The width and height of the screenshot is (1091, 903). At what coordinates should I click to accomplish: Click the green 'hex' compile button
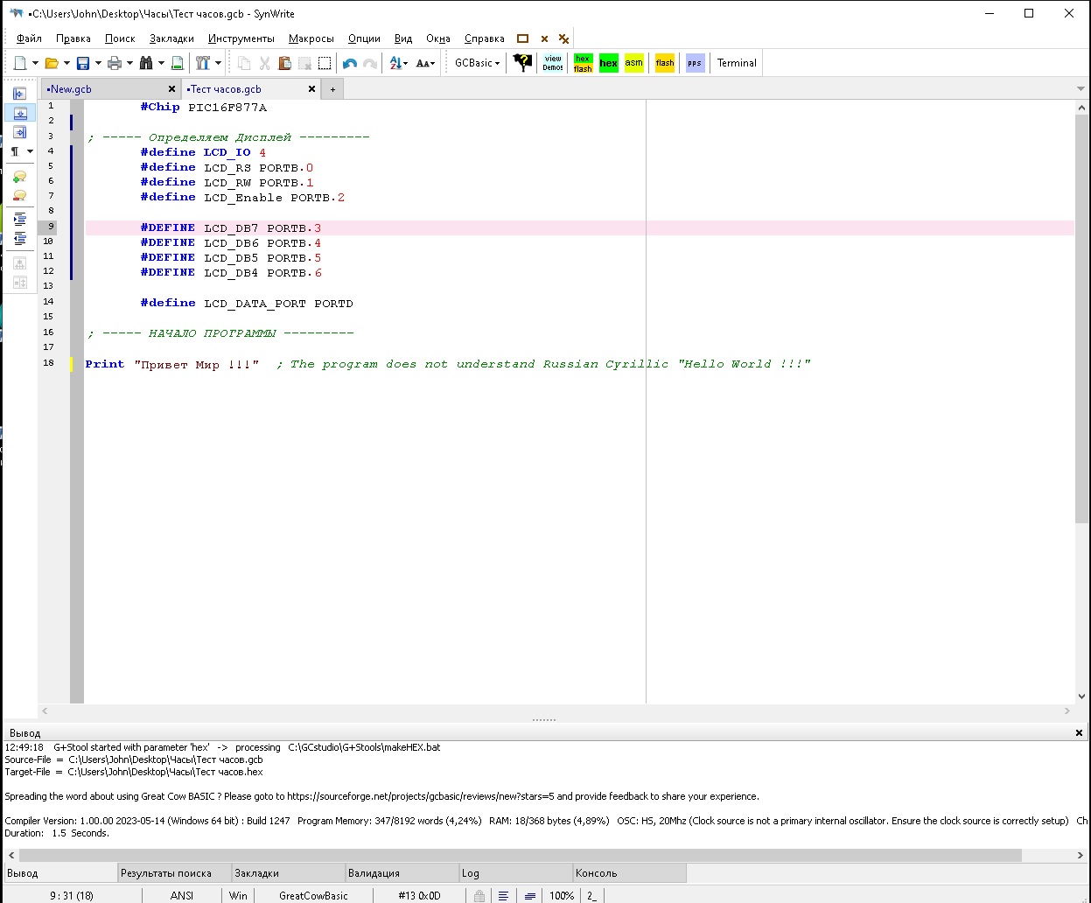608,63
